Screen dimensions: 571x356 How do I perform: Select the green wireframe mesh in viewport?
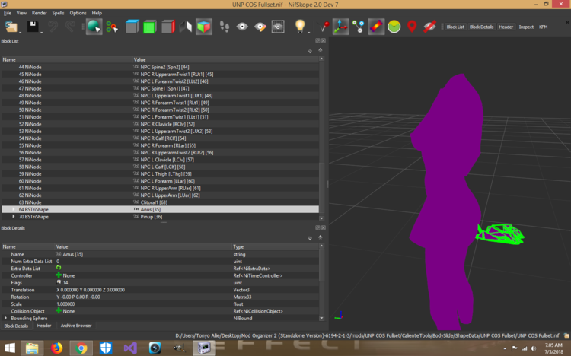(x=500, y=234)
